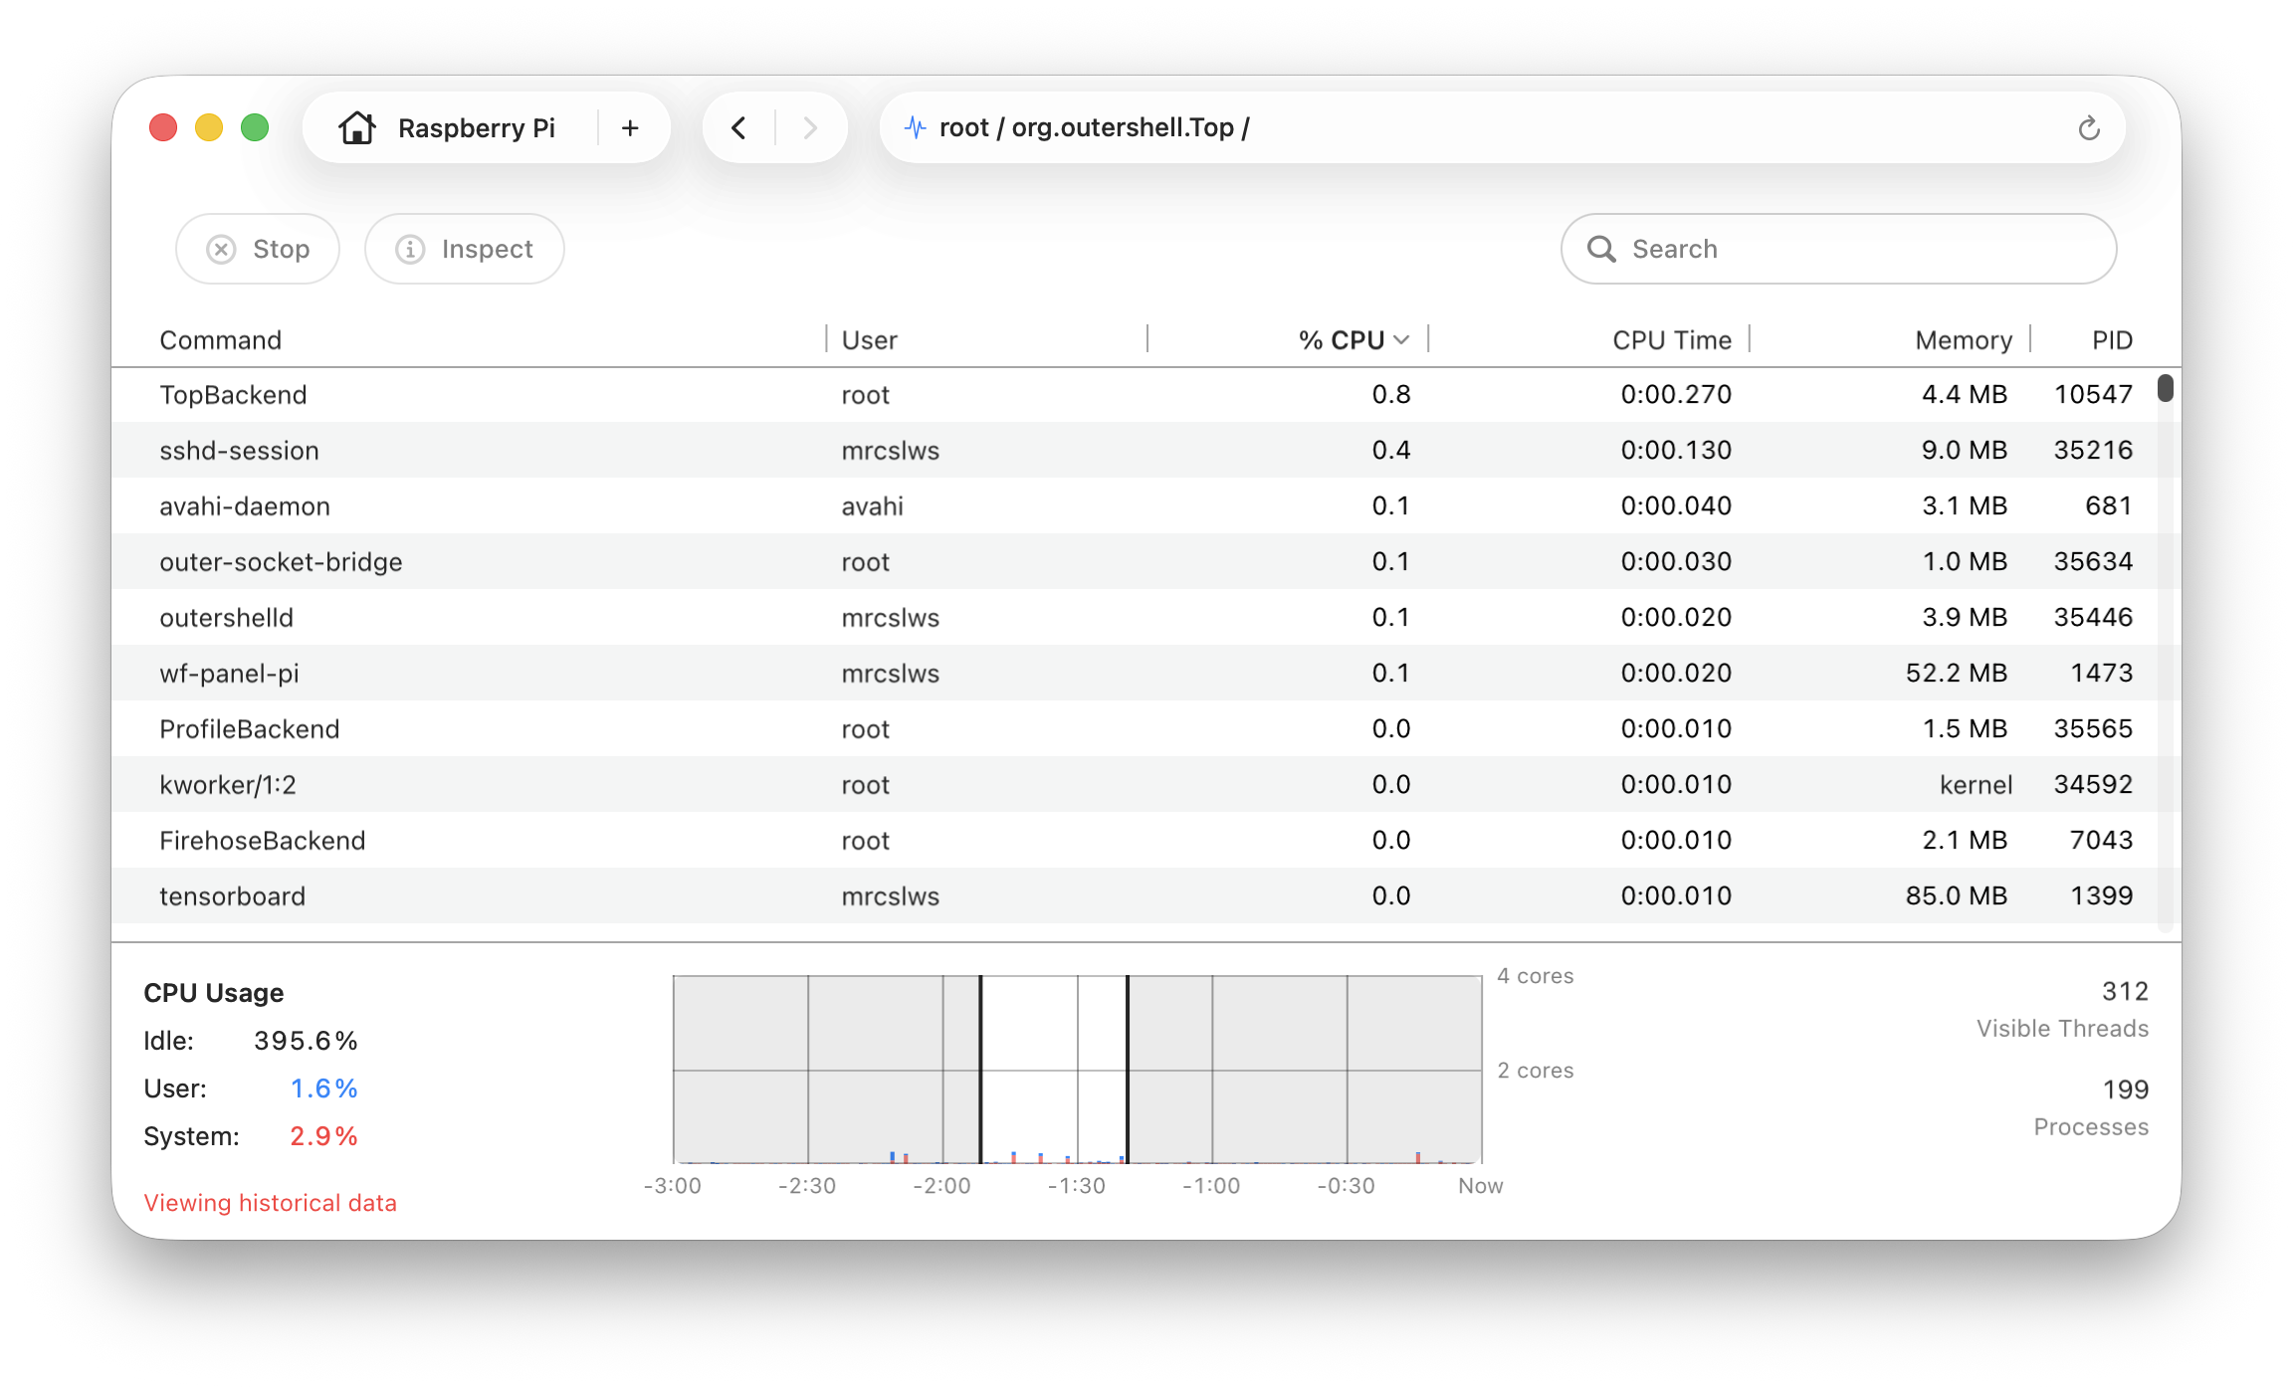2293x1387 pixels.
Task: Click the Idle 395.6% value
Action: [x=306, y=1041]
